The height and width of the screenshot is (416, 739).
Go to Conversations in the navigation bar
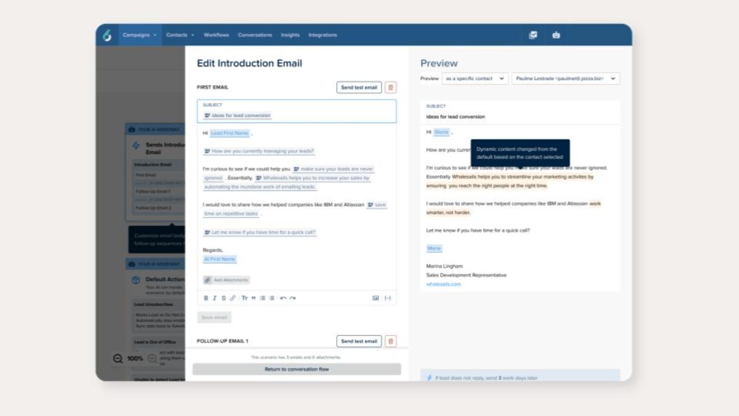[x=255, y=35]
